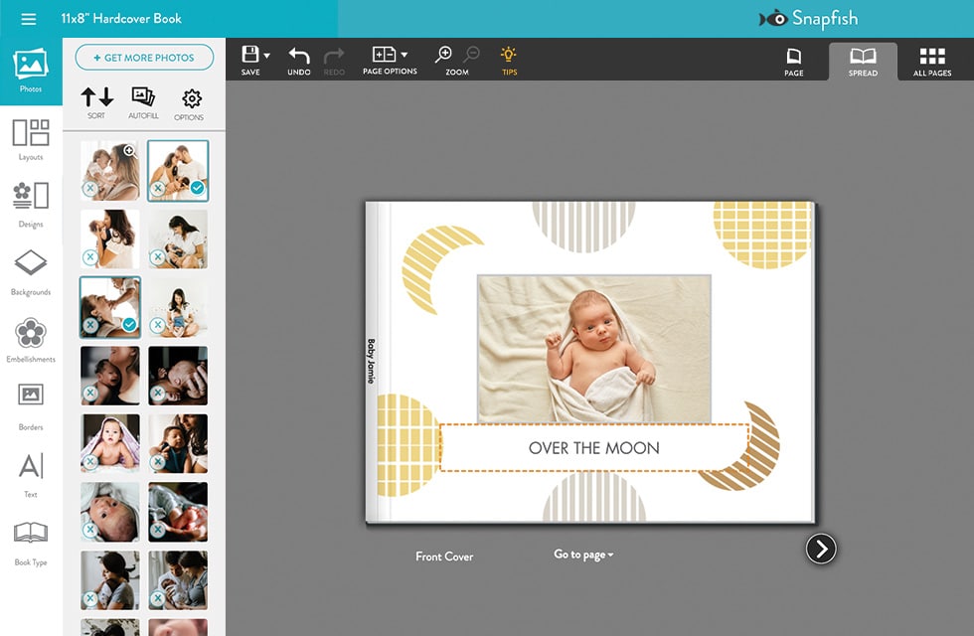Open the hamburger menu
Screen dimensions: 974x636
28,17
